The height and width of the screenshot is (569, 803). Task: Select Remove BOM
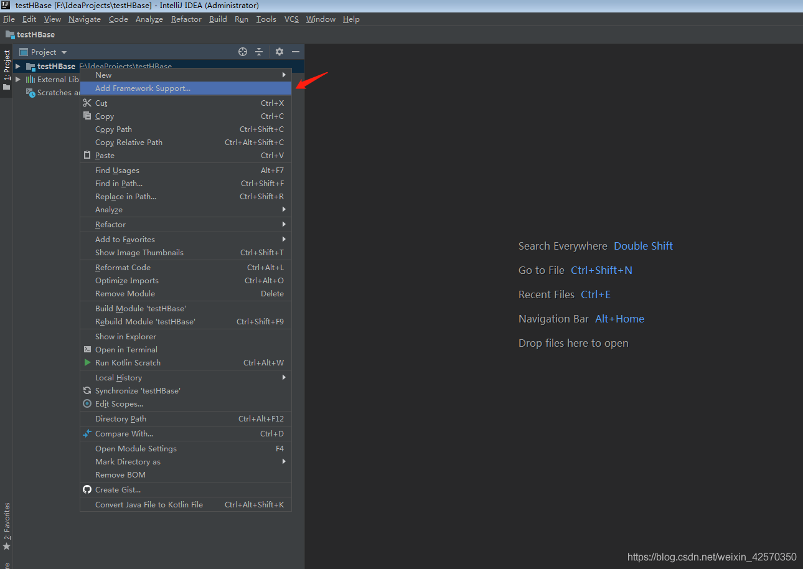point(185,474)
